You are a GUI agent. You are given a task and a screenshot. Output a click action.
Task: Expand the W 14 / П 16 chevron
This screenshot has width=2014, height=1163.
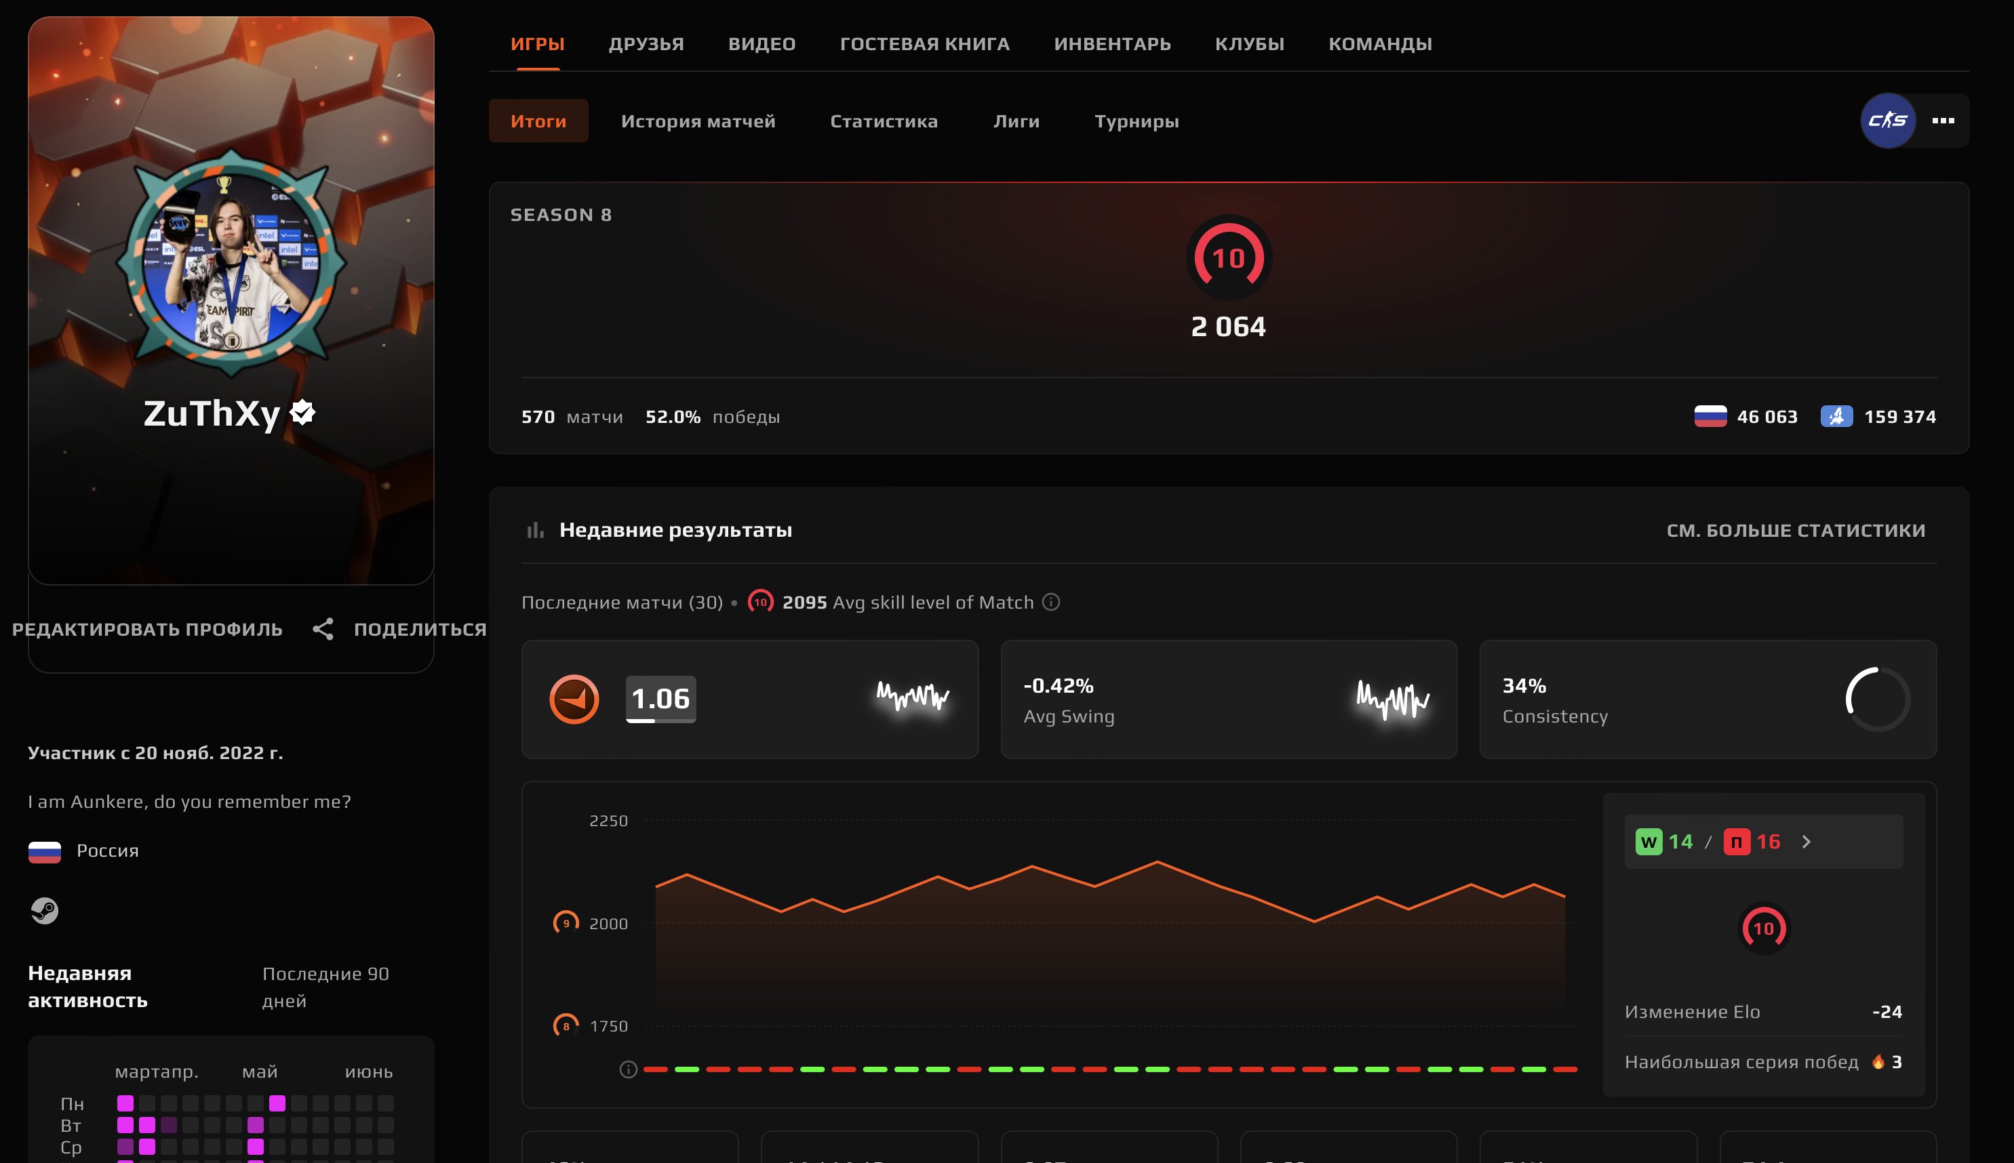click(1806, 842)
